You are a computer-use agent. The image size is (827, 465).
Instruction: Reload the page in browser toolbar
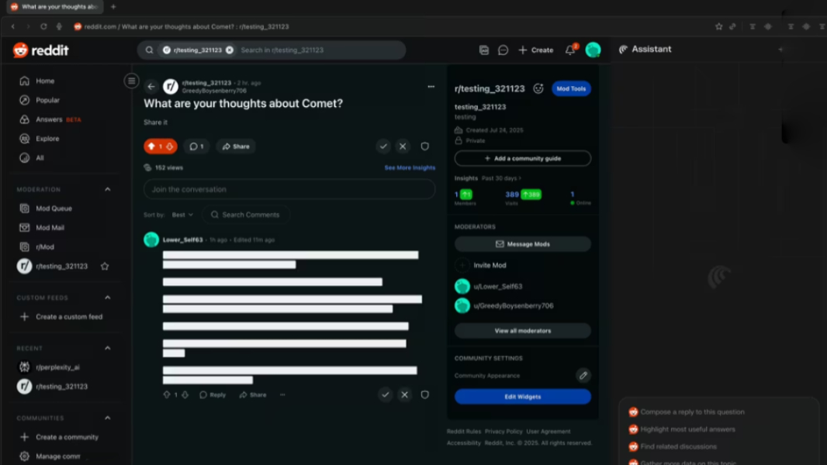43,26
